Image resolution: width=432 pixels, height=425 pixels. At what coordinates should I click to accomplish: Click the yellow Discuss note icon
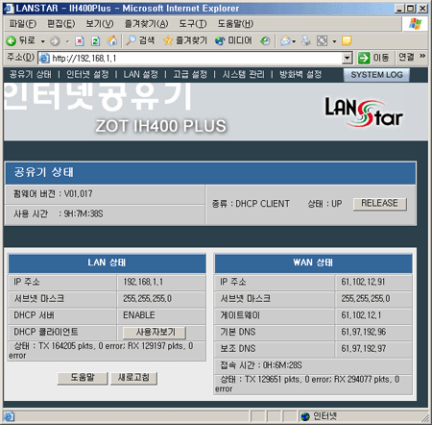click(347, 40)
